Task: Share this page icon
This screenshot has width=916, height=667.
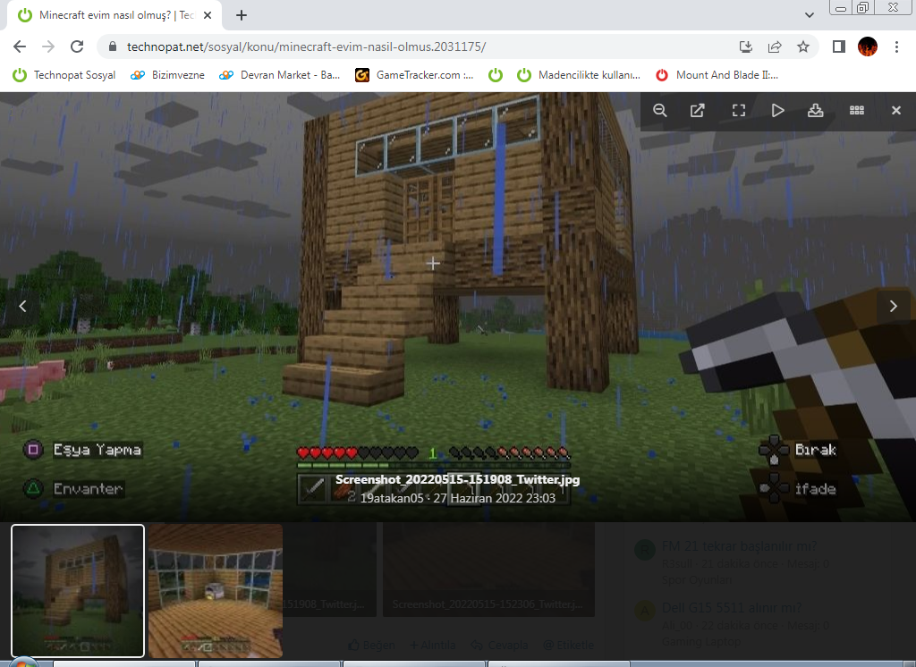Action: click(x=775, y=46)
